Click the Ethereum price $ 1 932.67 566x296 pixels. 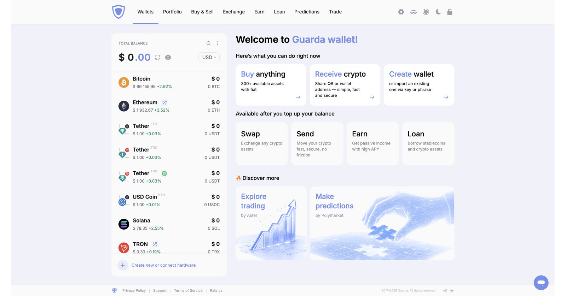pyautogui.click(x=143, y=110)
